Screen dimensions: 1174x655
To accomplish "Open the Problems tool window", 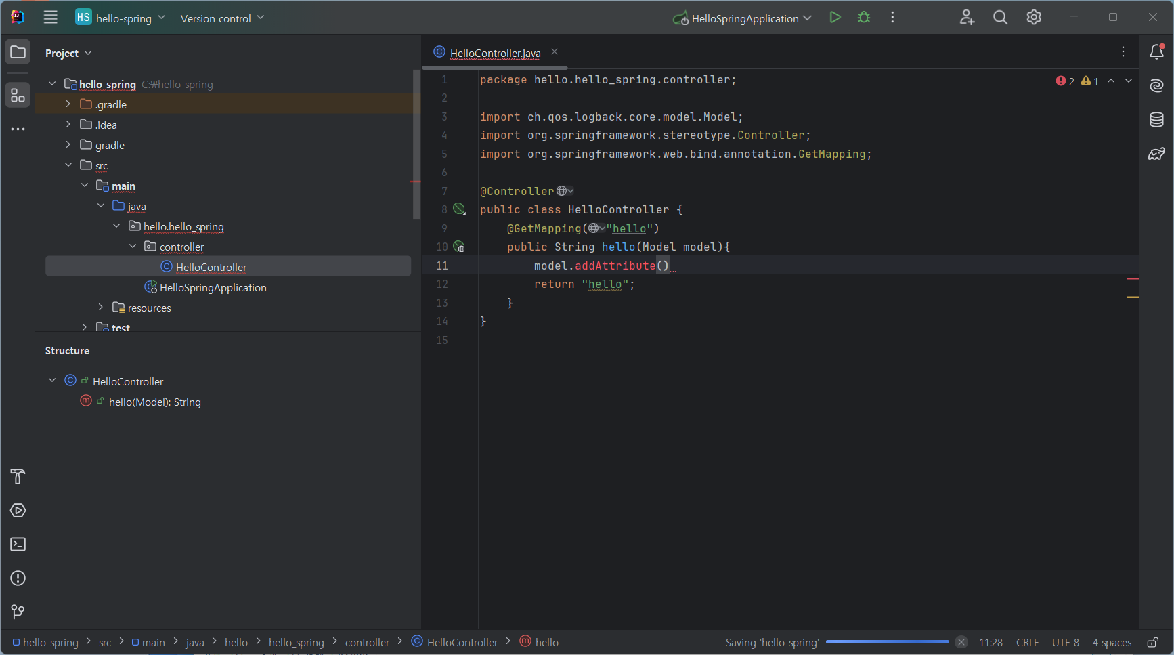I will click(x=18, y=578).
